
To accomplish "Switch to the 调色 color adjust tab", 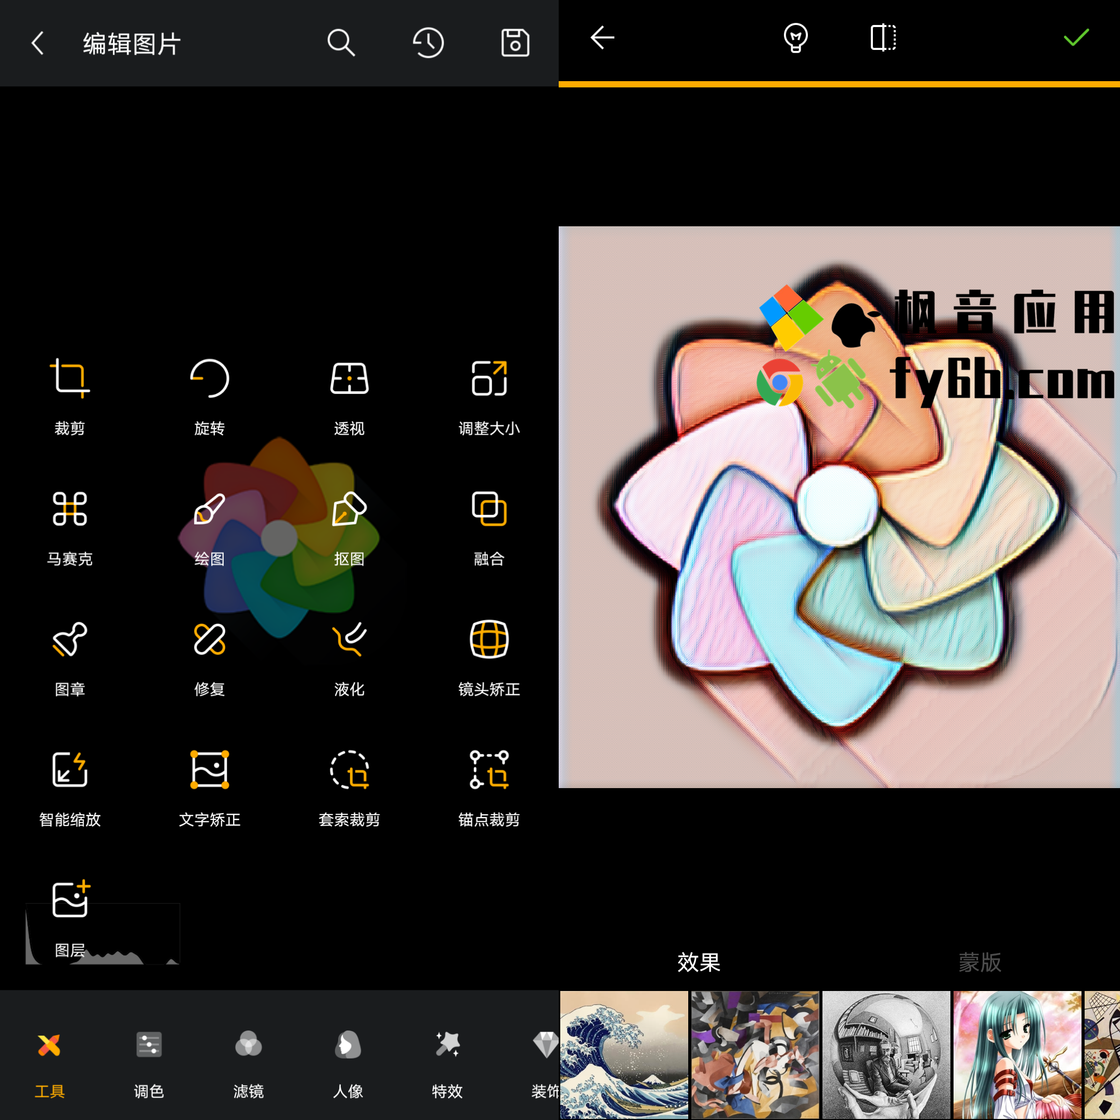I will tap(149, 1065).
